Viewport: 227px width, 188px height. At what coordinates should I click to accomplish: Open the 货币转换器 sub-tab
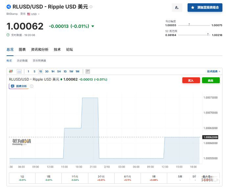point(39,61)
